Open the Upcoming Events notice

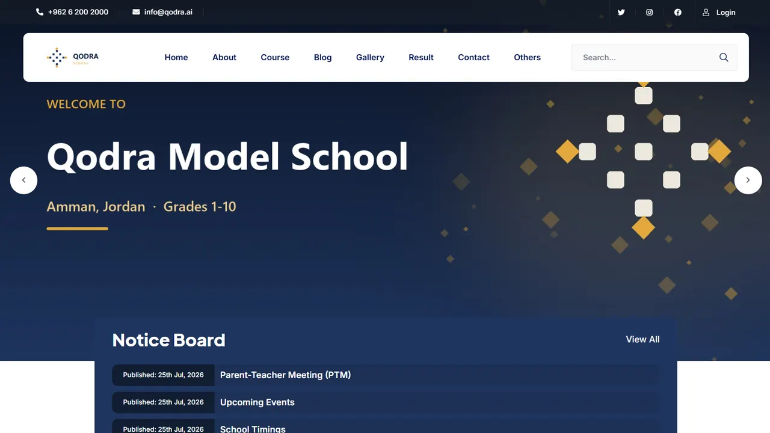tap(257, 402)
